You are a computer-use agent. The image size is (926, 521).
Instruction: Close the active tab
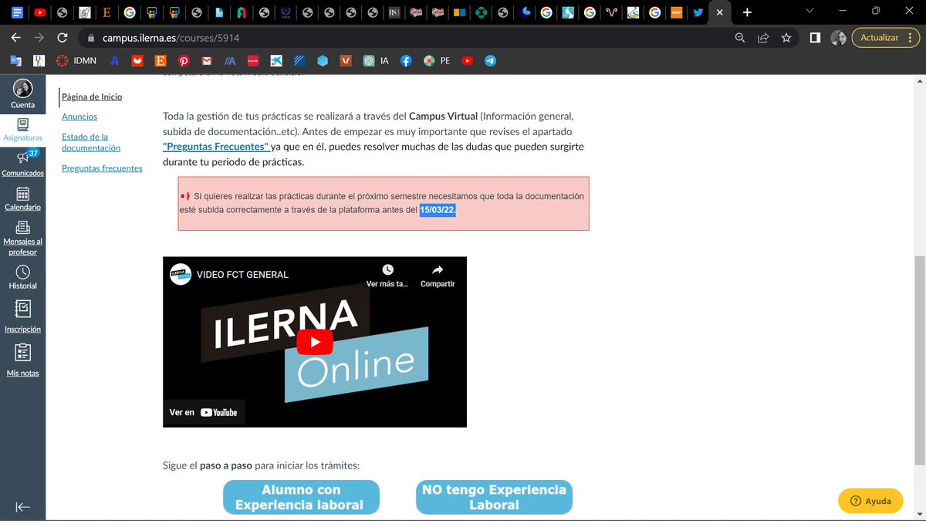720,12
